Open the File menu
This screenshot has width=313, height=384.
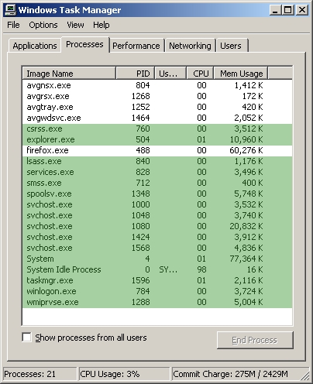coord(13,25)
